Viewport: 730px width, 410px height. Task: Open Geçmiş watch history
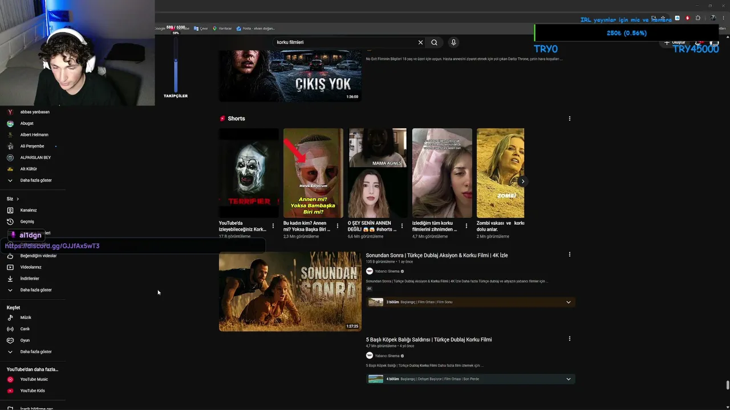click(x=27, y=222)
